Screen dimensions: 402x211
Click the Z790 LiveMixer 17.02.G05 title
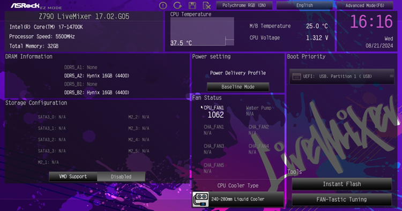(x=84, y=17)
